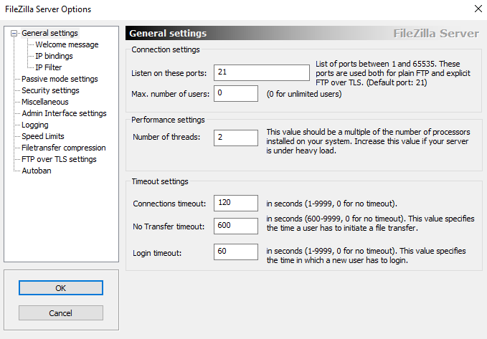
Task: Show the Logging options
Action: (35, 125)
